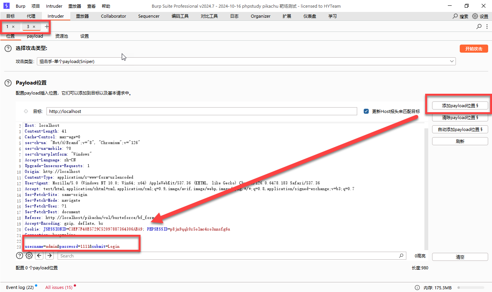Switch to the payload sub-tab

point(35,36)
